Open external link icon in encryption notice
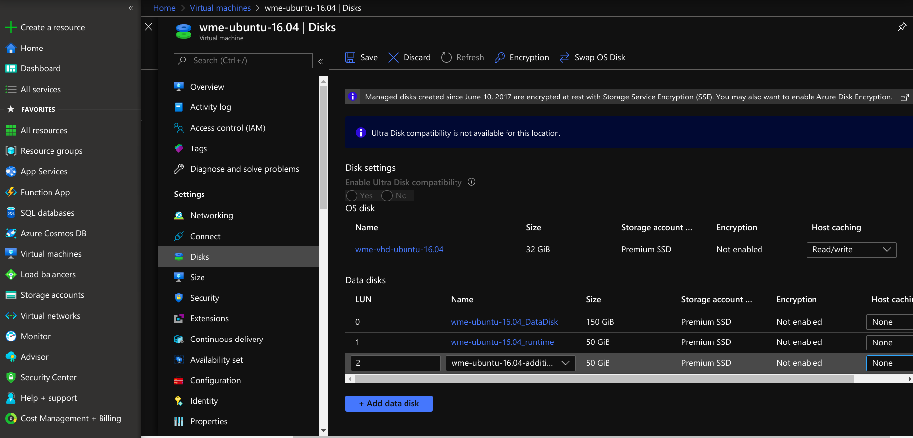913x438 pixels. (x=904, y=97)
